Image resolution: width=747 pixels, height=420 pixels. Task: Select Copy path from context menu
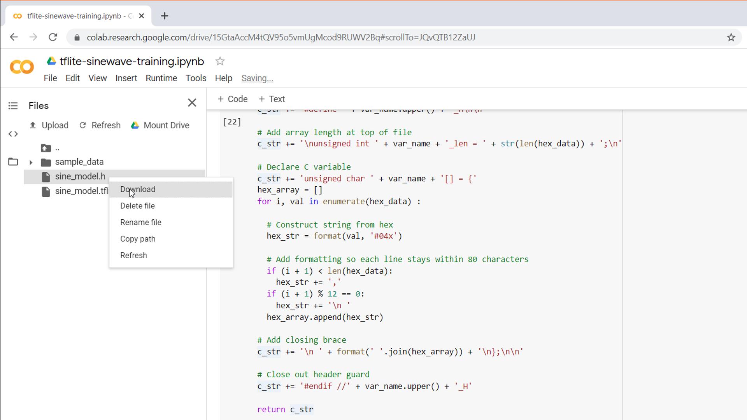point(137,238)
